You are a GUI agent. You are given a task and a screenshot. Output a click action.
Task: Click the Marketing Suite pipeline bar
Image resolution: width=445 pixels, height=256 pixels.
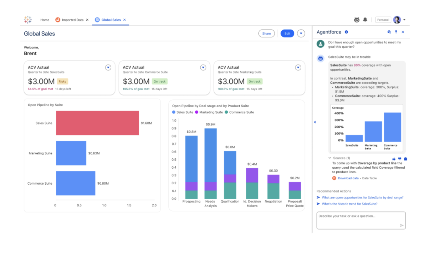[71, 153]
